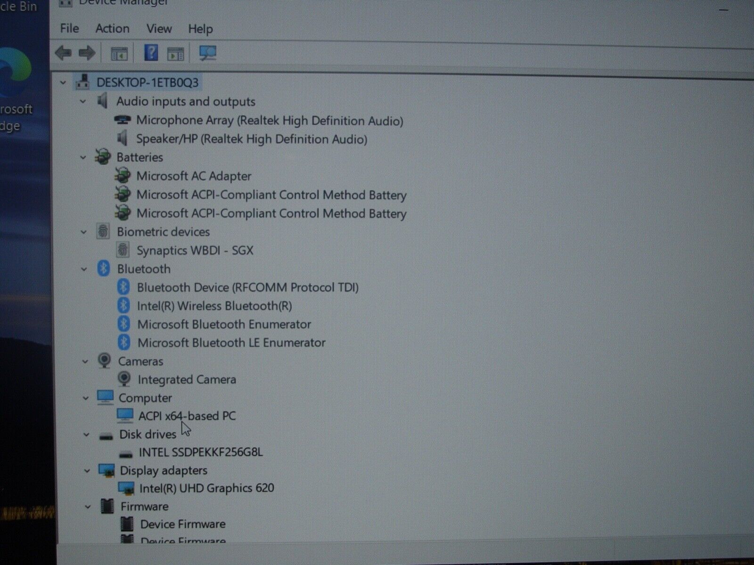Select the Audio inputs and outputs speaker icon
The height and width of the screenshot is (565, 754).
(x=102, y=101)
